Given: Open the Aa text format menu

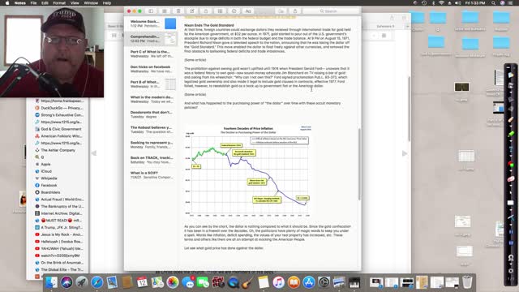Looking at the screenshot, I should 248,11.
